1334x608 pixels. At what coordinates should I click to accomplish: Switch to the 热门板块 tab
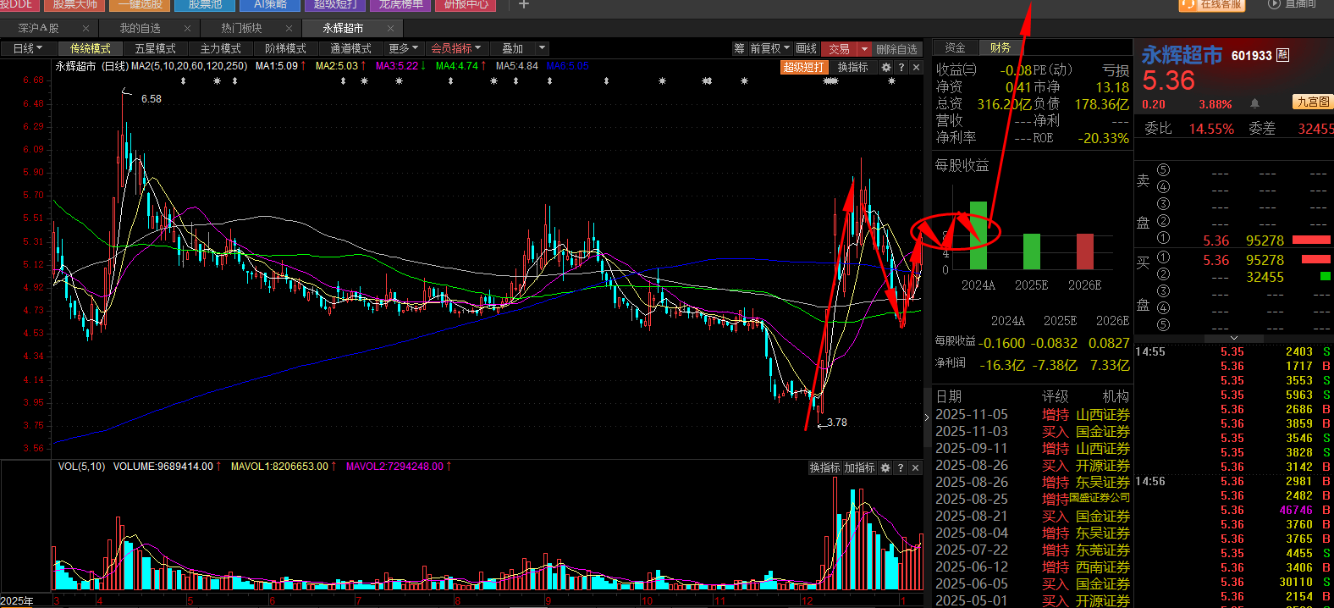tap(241, 28)
